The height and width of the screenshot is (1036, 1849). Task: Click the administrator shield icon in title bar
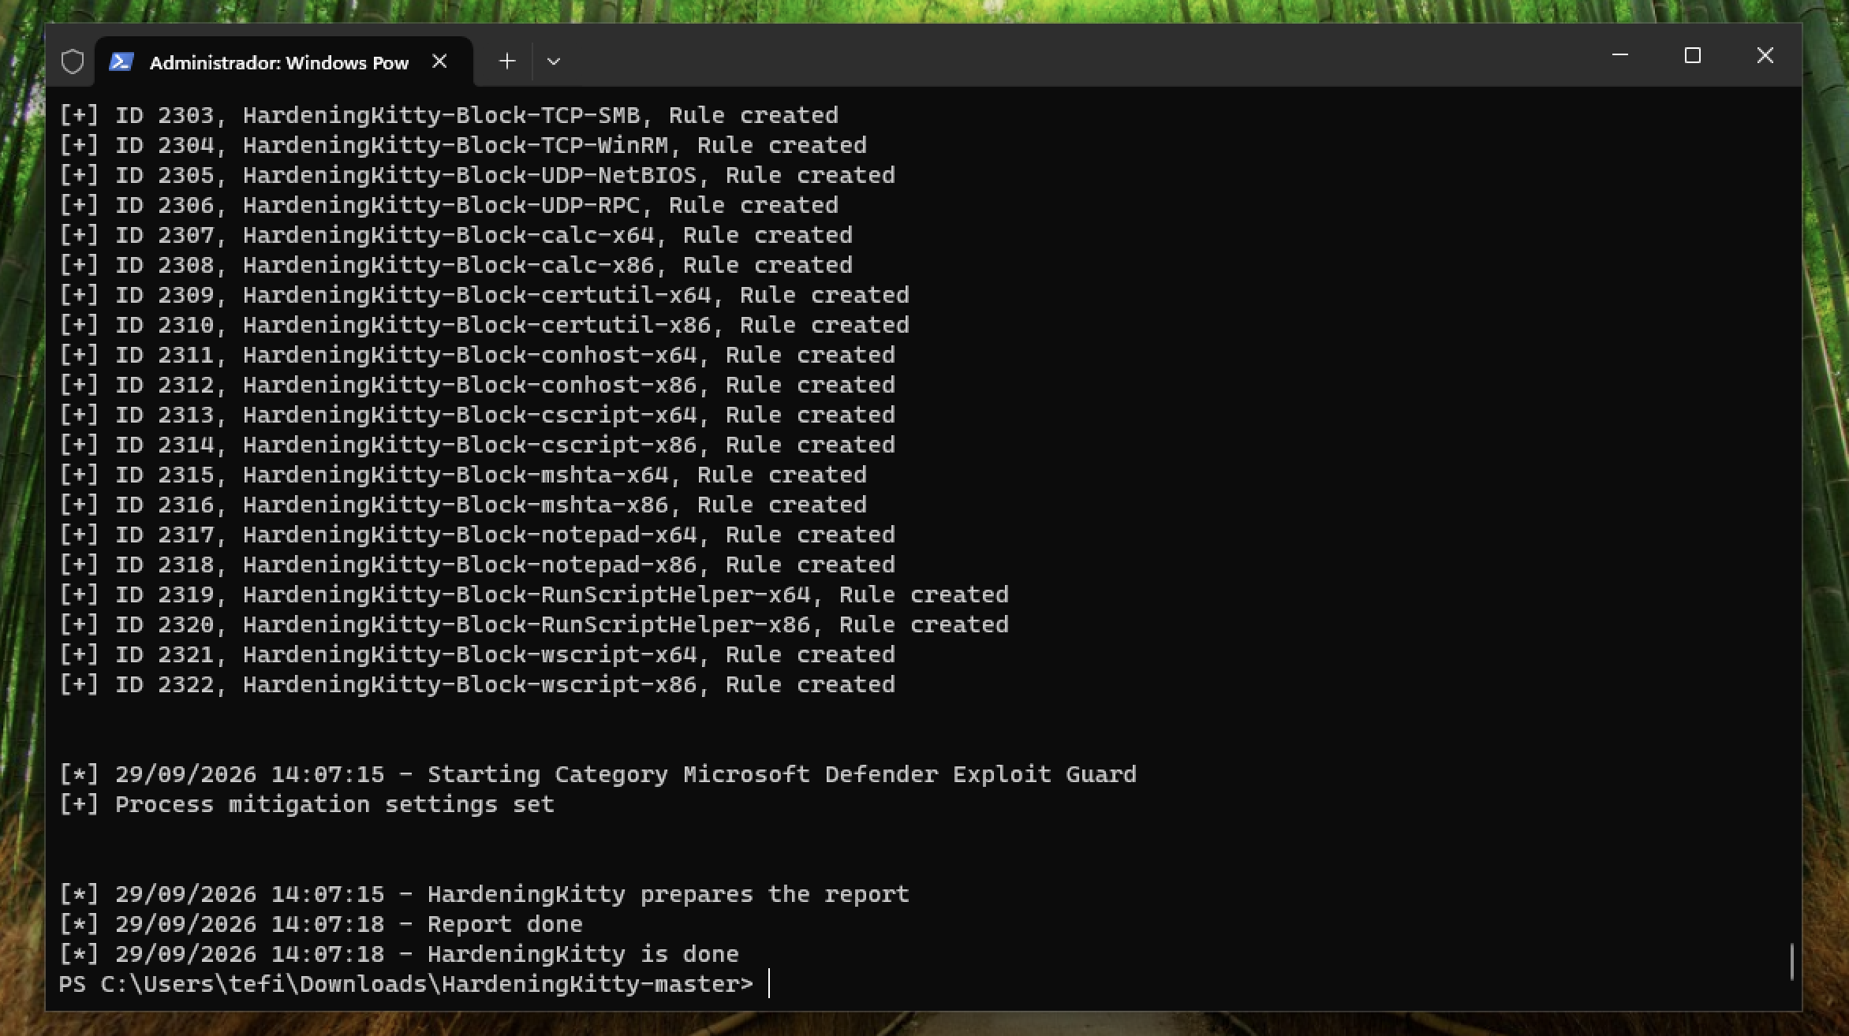pyautogui.click(x=73, y=61)
